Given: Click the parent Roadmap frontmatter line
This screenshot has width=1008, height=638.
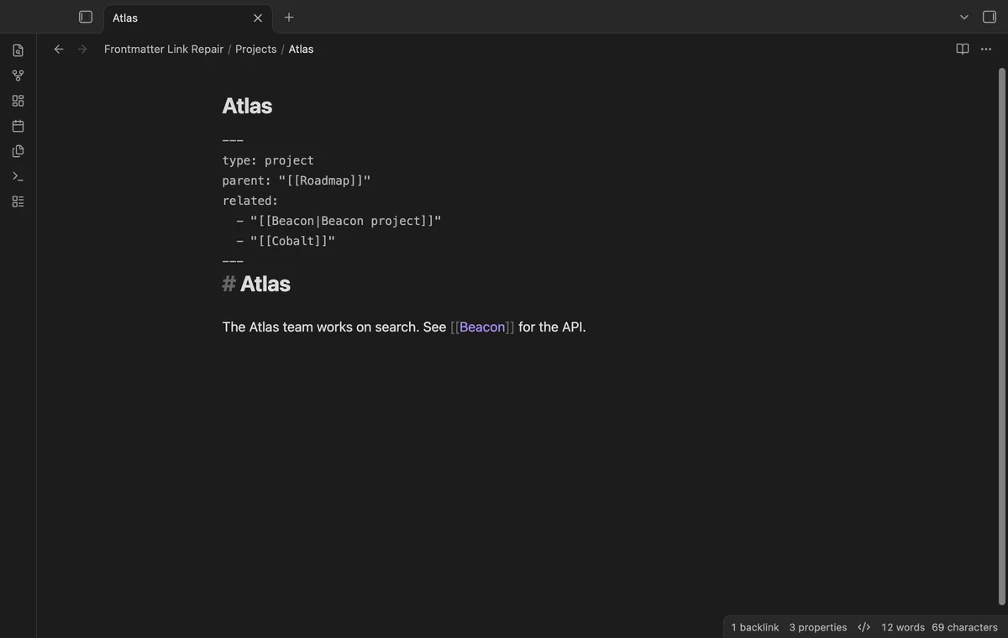Looking at the screenshot, I should point(297,180).
